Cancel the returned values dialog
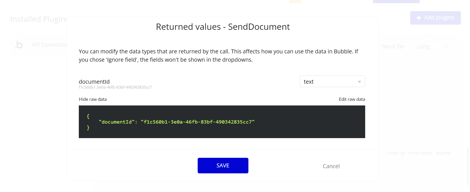Screen dimensions: 470x192 tap(331, 166)
